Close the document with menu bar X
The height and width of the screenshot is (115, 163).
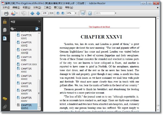click(158, 8)
